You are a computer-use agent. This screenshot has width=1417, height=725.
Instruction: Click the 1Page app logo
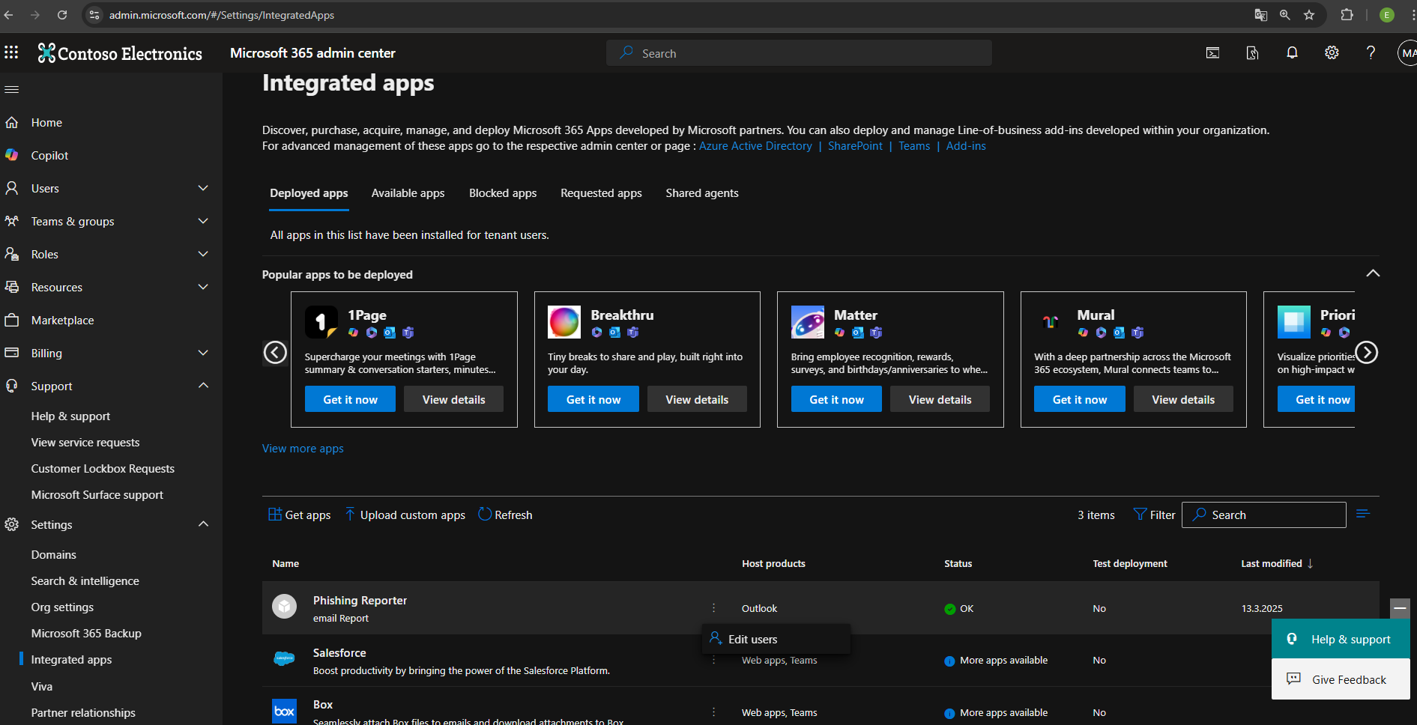tap(321, 322)
